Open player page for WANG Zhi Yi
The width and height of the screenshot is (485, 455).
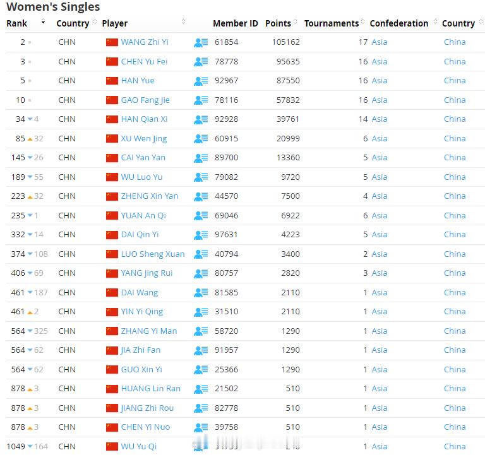[x=145, y=42]
